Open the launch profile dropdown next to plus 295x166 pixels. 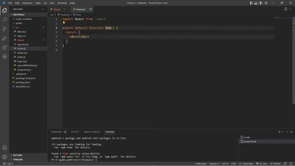283,132
